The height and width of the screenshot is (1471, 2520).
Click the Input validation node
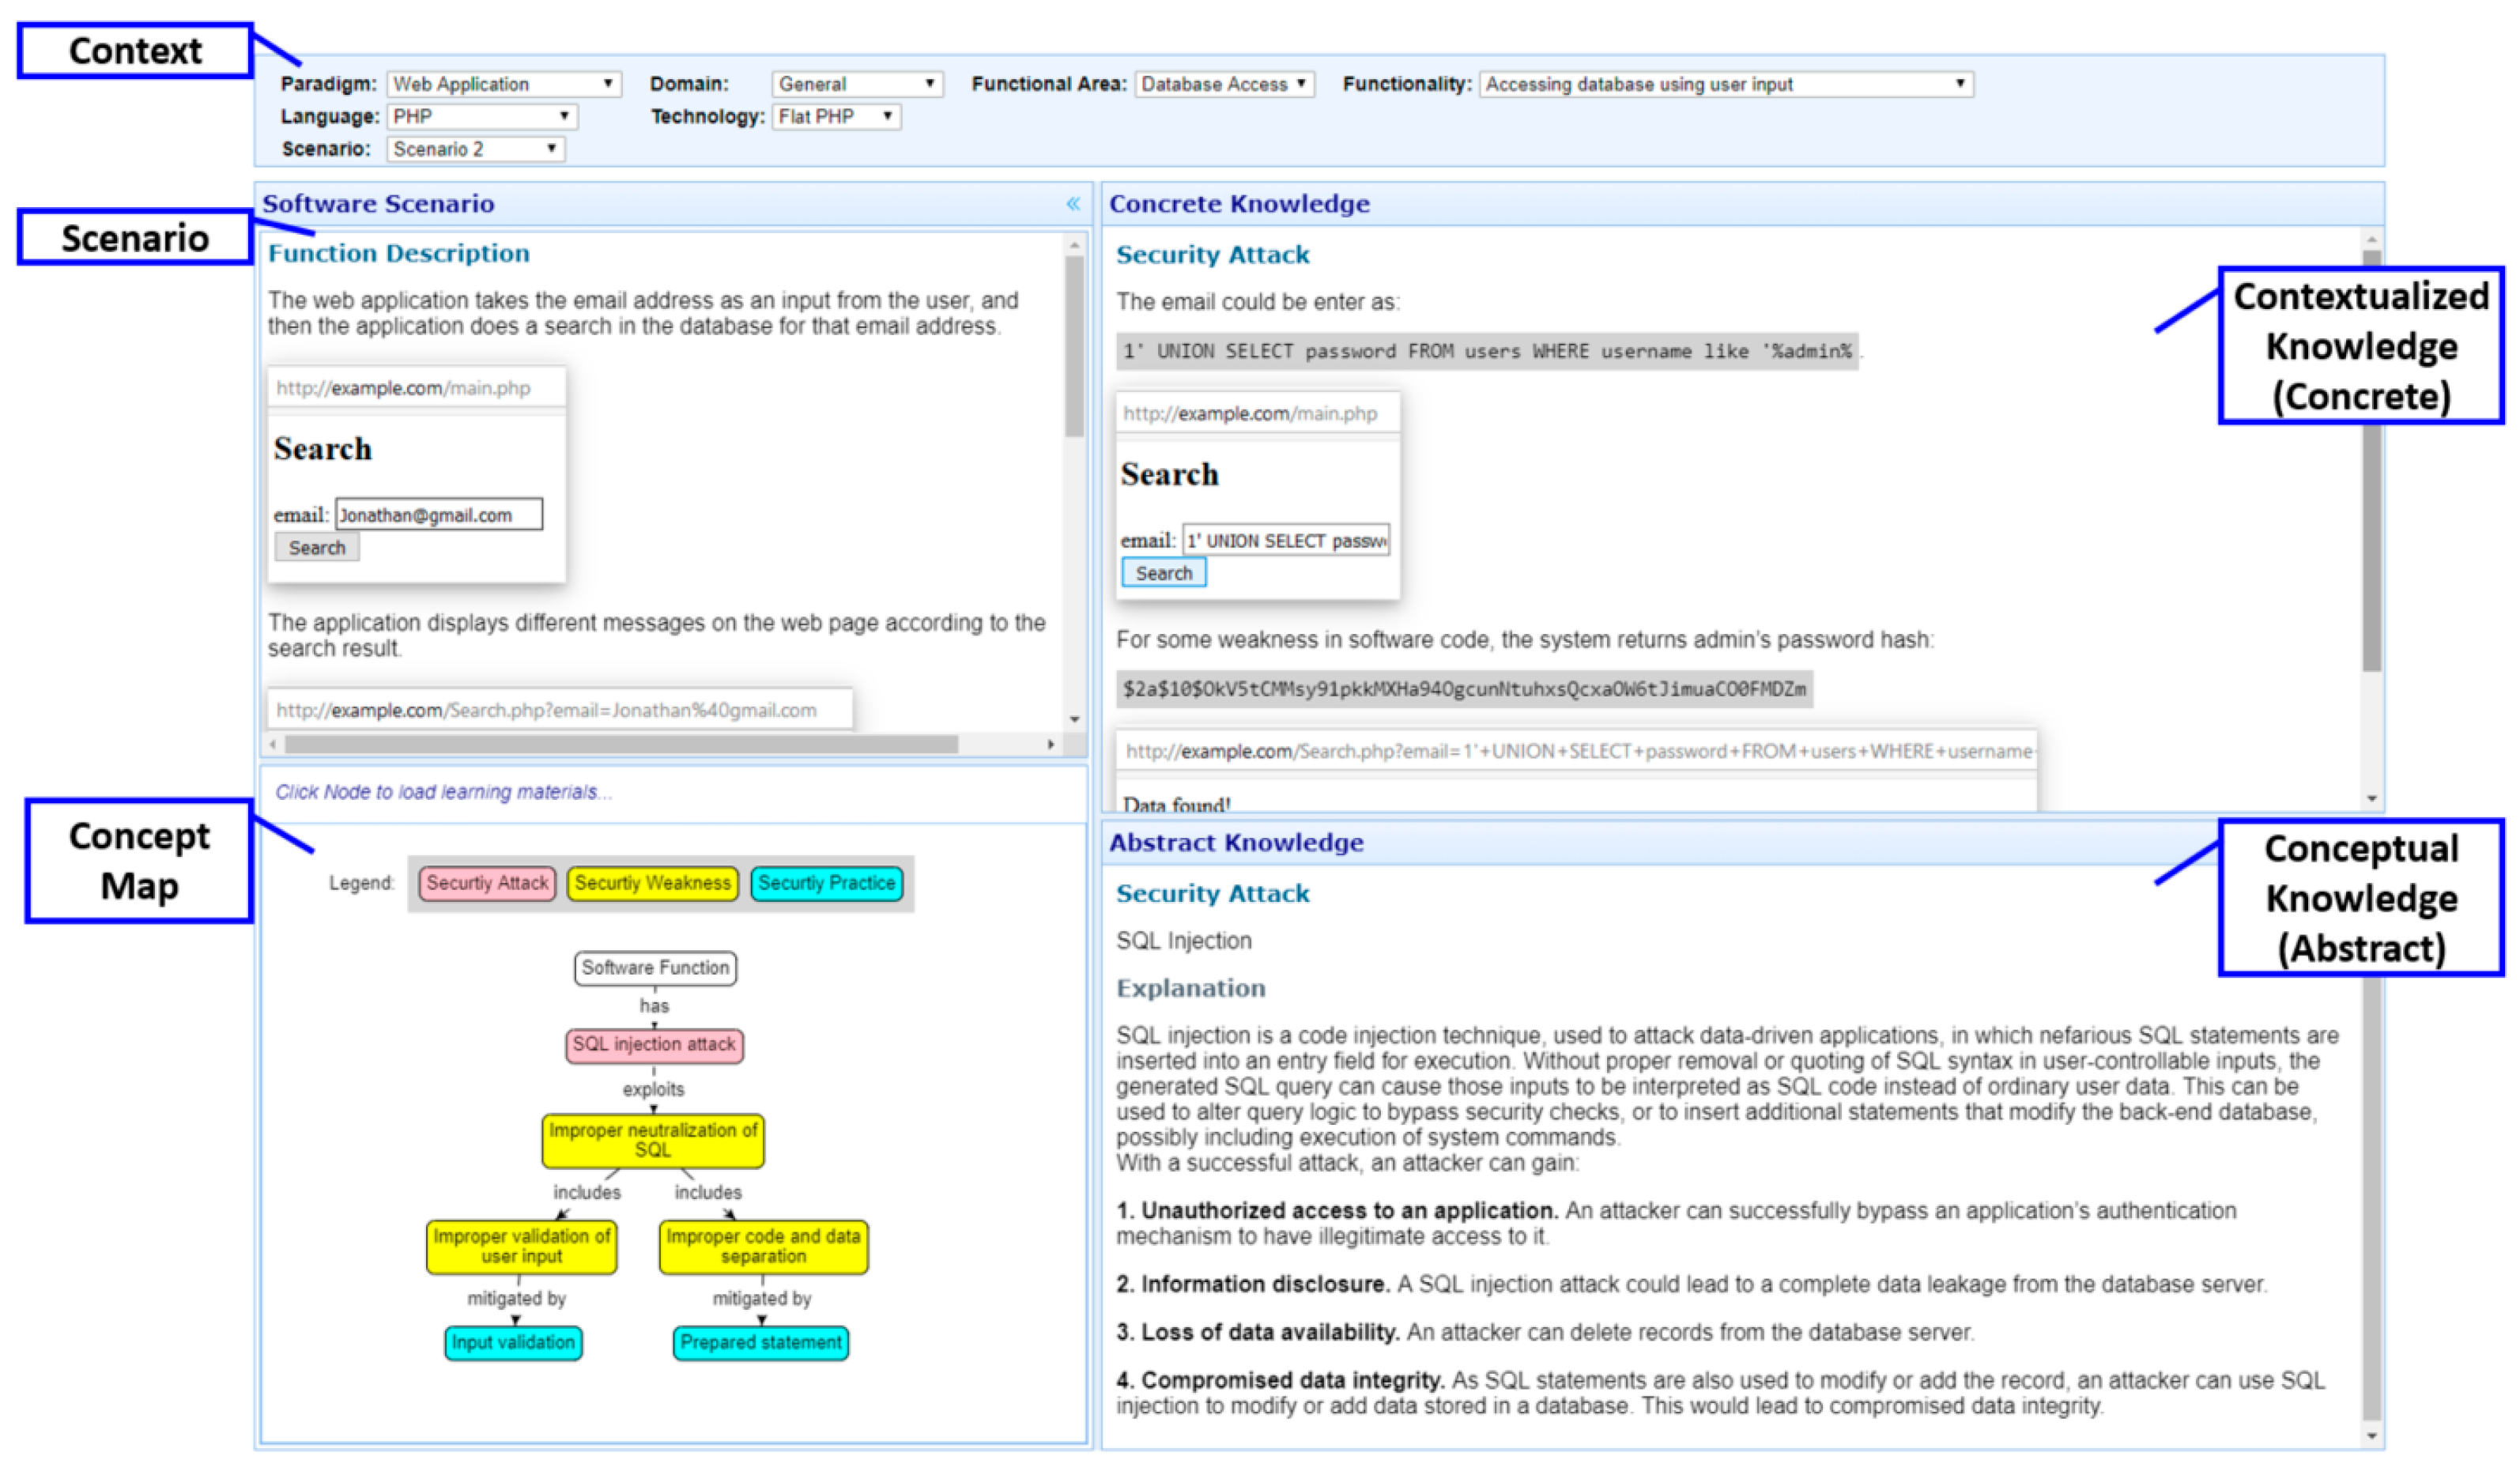point(513,1343)
